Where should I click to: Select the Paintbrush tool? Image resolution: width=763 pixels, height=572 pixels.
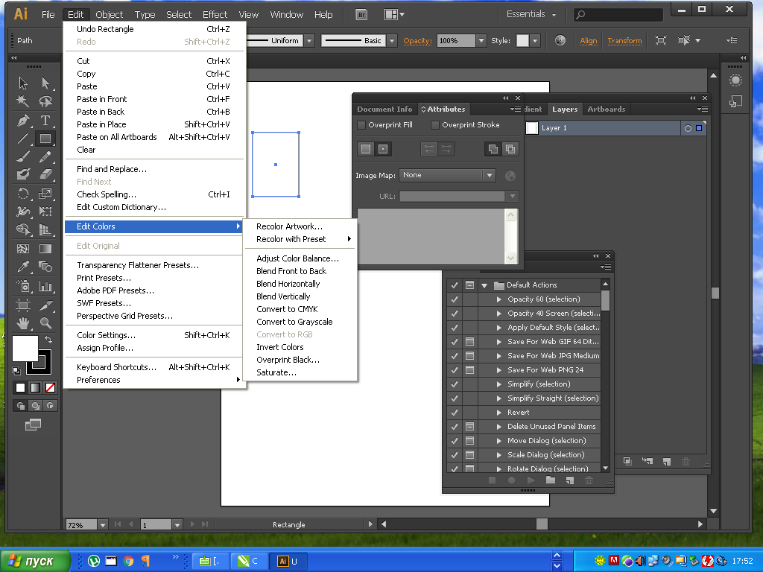coord(23,156)
